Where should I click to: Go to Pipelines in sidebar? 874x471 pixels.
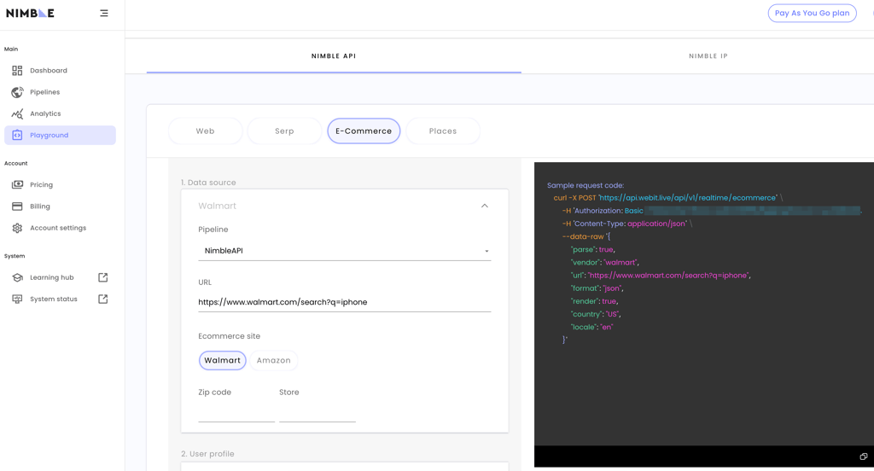coord(44,92)
